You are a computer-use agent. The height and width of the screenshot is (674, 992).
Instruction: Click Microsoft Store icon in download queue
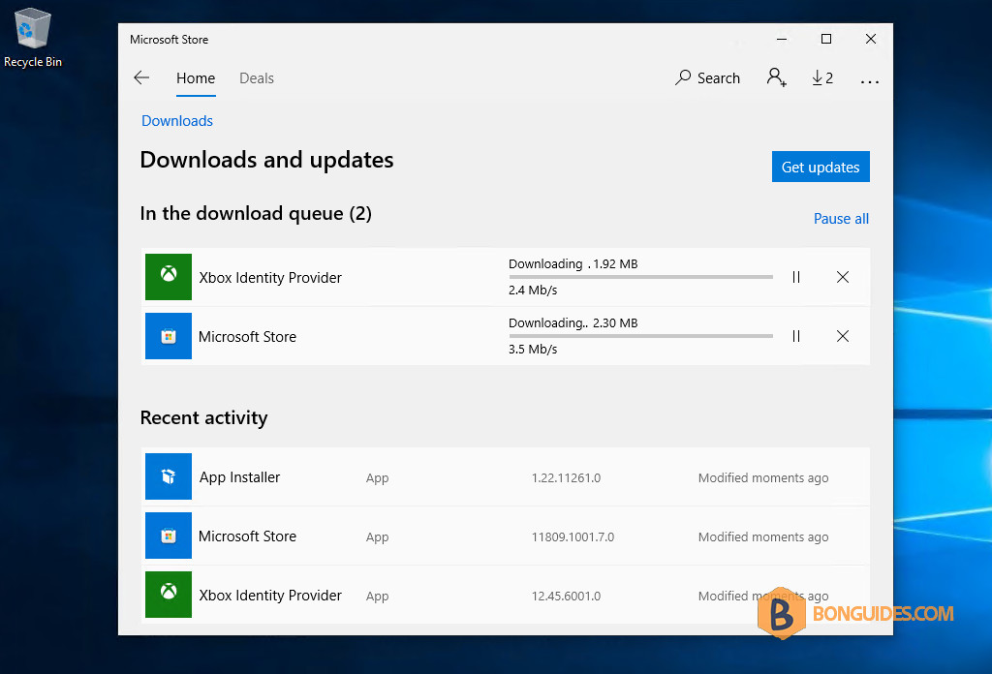click(169, 336)
